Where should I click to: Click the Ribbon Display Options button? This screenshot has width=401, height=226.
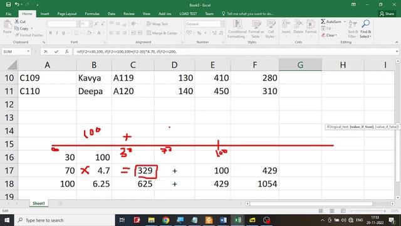(353, 4)
